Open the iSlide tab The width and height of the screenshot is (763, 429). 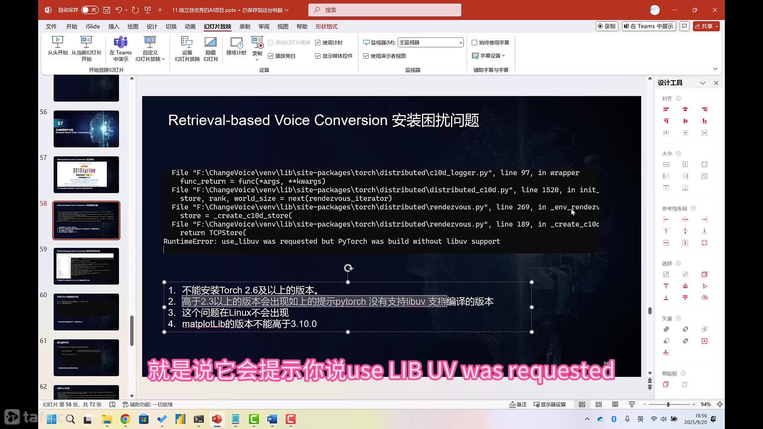tap(93, 26)
